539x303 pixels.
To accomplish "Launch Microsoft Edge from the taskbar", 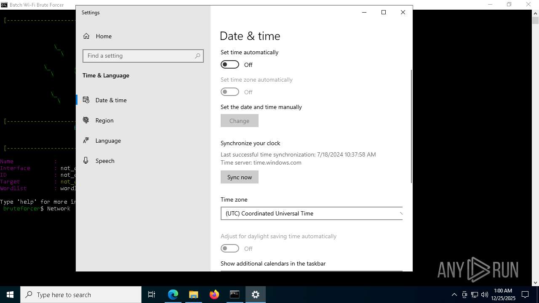I will click(173, 295).
